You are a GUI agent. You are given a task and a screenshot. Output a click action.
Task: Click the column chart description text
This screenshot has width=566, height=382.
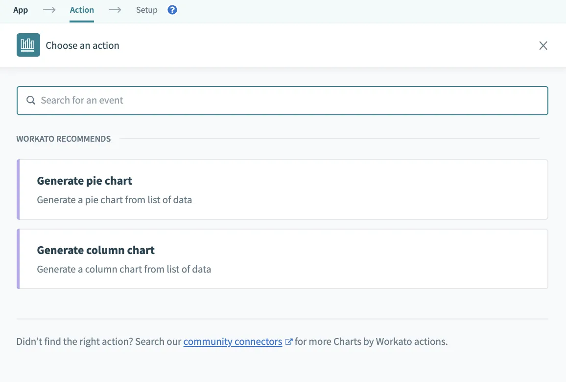124,269
